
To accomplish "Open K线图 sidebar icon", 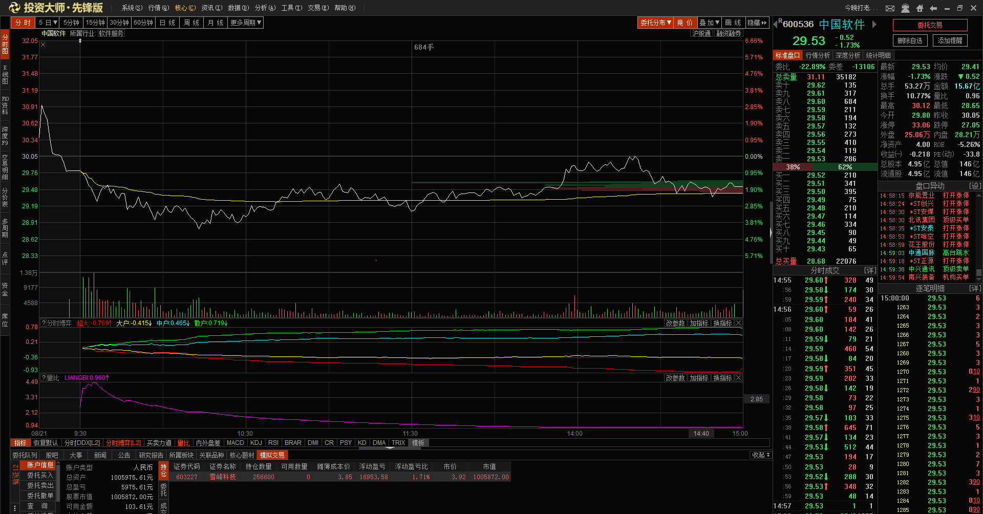I will pyautogui.click(x=5, y=74).
